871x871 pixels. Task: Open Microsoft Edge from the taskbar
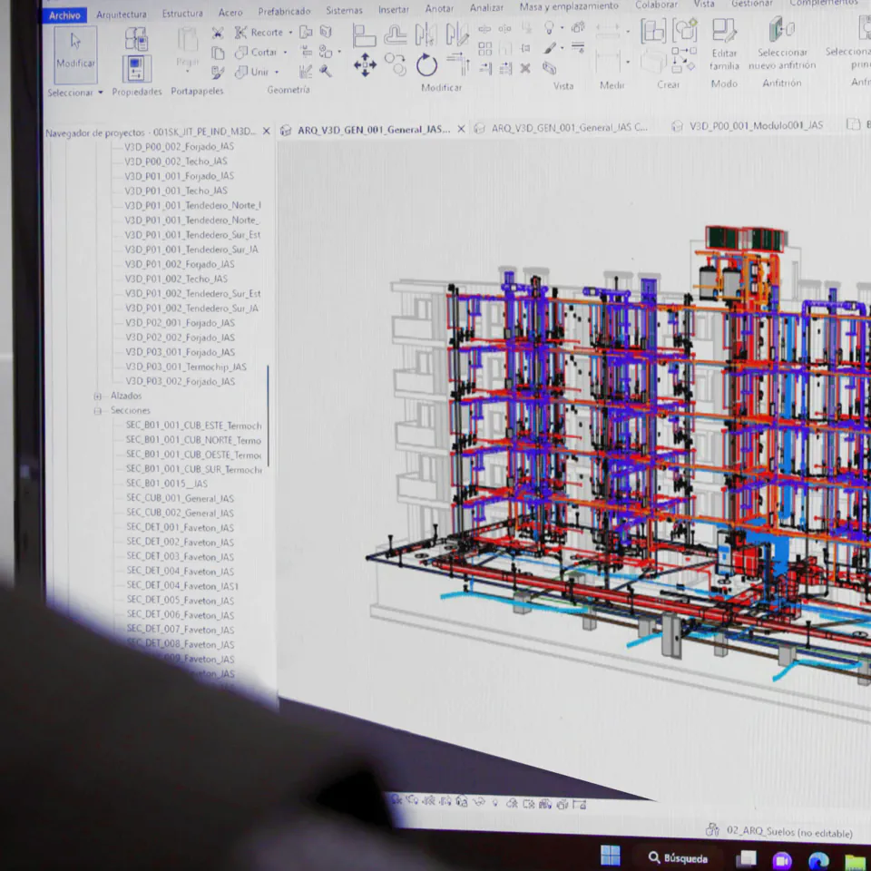[x=818, y=860]
